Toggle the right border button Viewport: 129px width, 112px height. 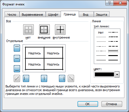click(62, 79)
